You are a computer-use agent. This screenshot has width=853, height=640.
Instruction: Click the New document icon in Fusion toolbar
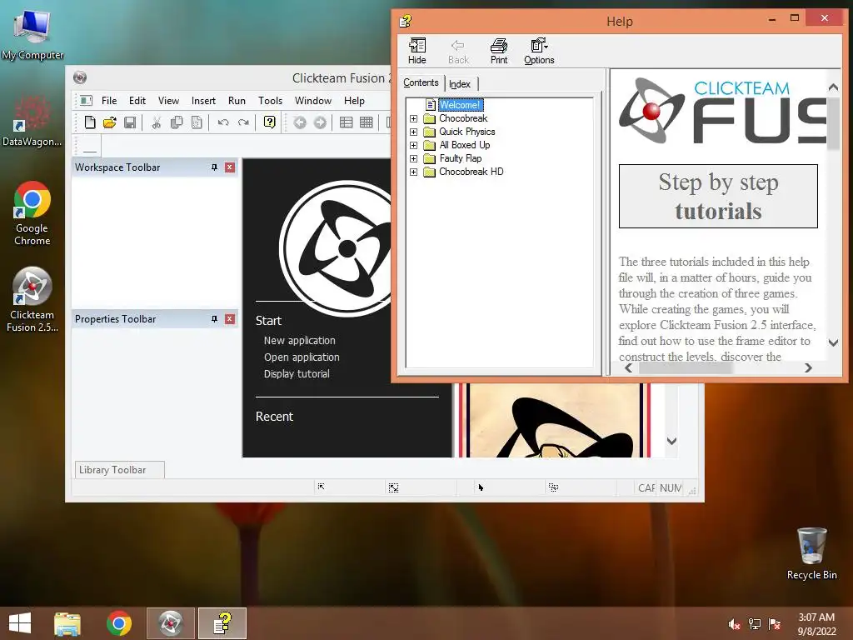click(x=90, y=122)
